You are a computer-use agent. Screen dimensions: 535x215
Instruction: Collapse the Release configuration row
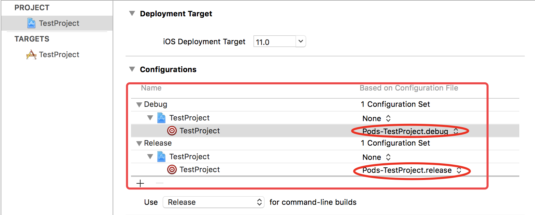click(x=139, y=143)
